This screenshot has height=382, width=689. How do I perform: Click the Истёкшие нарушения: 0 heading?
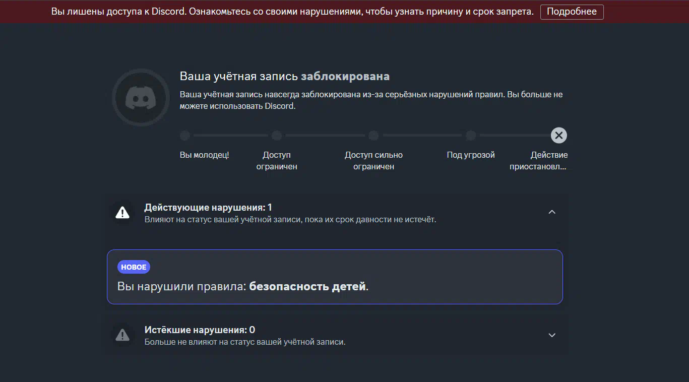pos(200,330)
